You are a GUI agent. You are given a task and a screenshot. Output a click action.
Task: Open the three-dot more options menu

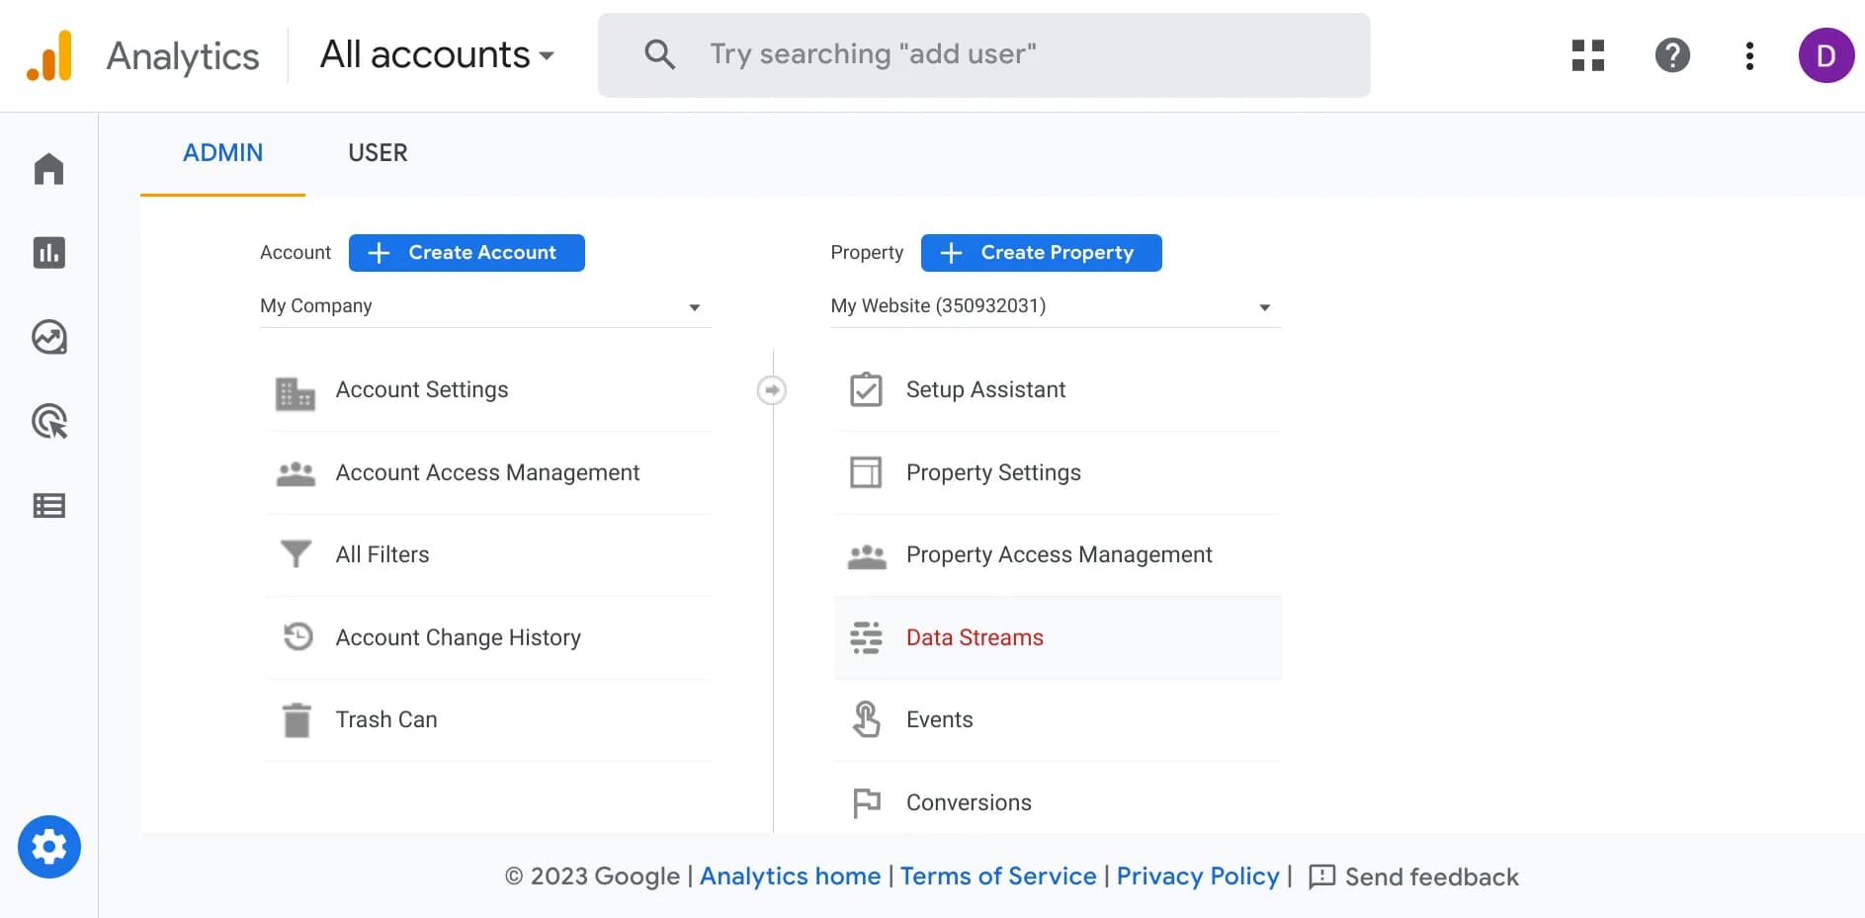[x=1749, y=55]
